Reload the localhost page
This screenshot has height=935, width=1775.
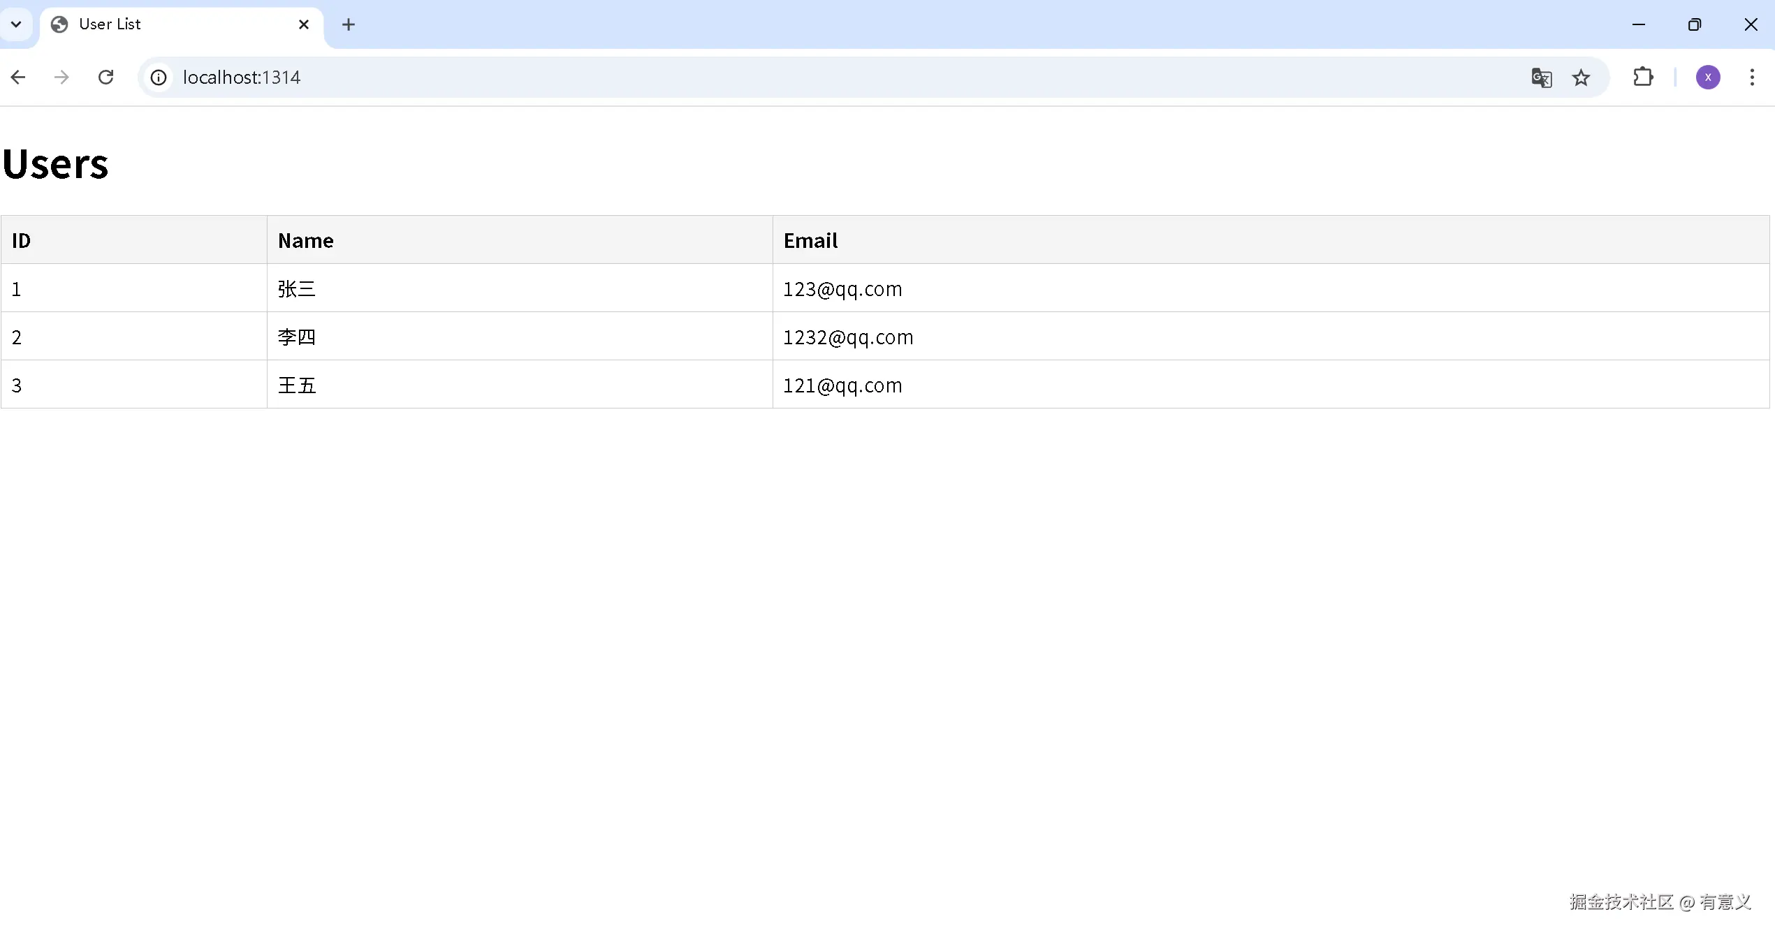pyautogui.click(x=105, y=78)
